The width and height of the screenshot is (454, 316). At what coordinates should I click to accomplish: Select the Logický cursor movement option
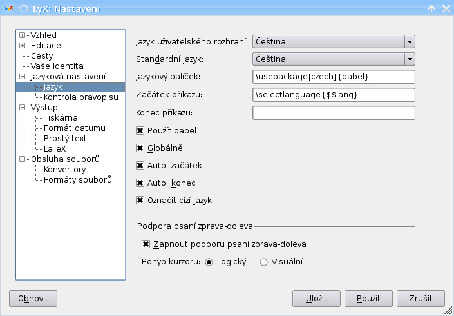(209, 262)
